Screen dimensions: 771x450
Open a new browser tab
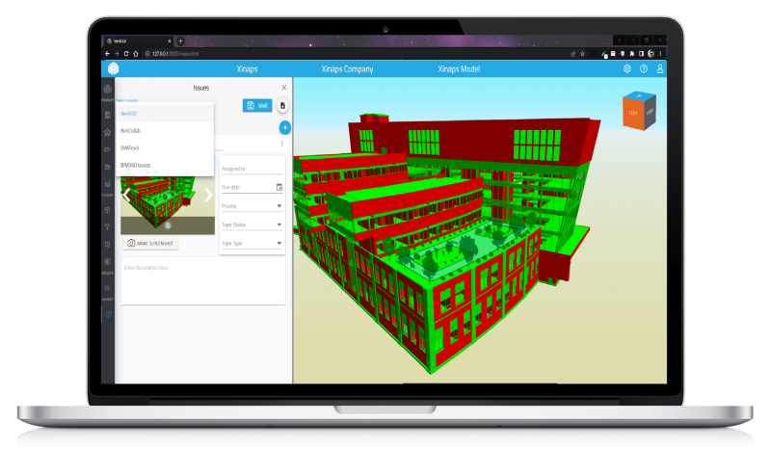(180, 41)
